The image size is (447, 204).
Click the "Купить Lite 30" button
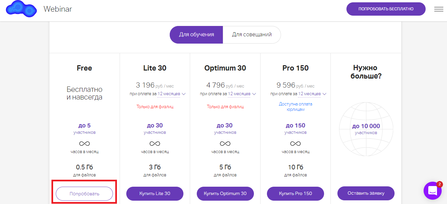(155, 193)
